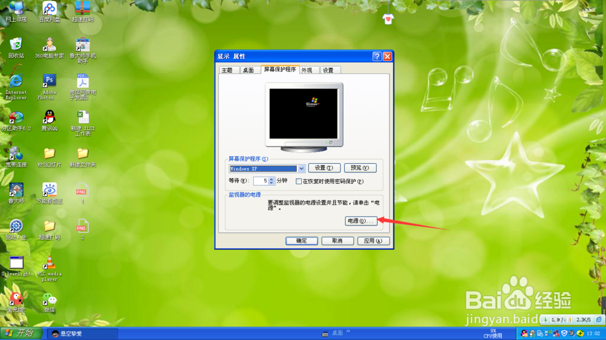Launch 鲁大师 desktop shortcut

tap(16, 194)
